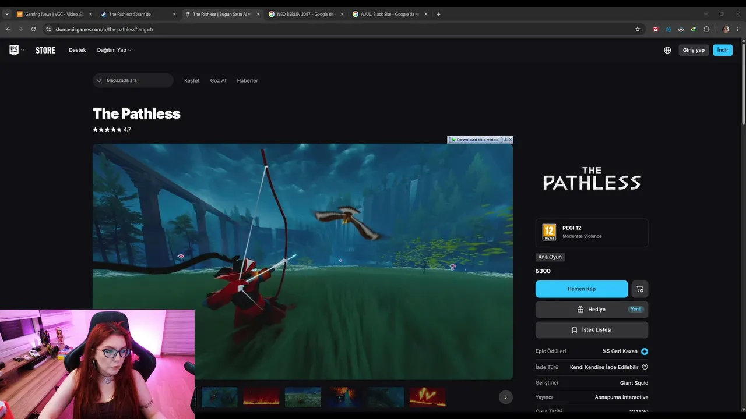746x419 pixels.
Task: Click the Giant Squid developer name
Action: [x=634, y=383]
